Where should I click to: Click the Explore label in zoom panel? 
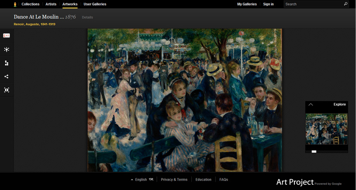coord(340,104)
